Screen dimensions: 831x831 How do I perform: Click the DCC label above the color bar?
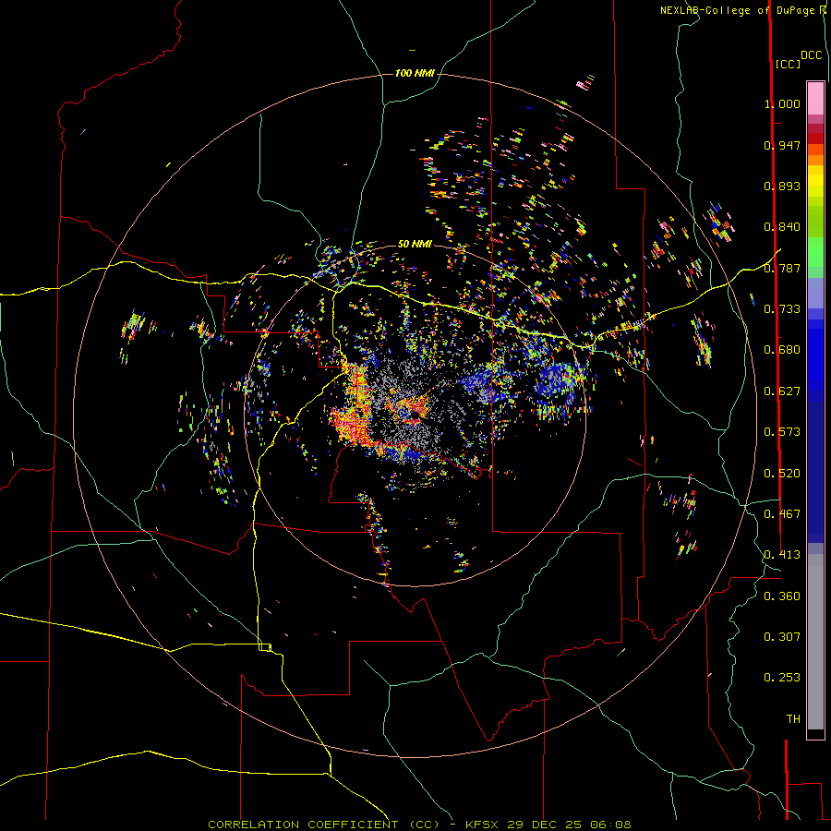[x=812, y=55]
